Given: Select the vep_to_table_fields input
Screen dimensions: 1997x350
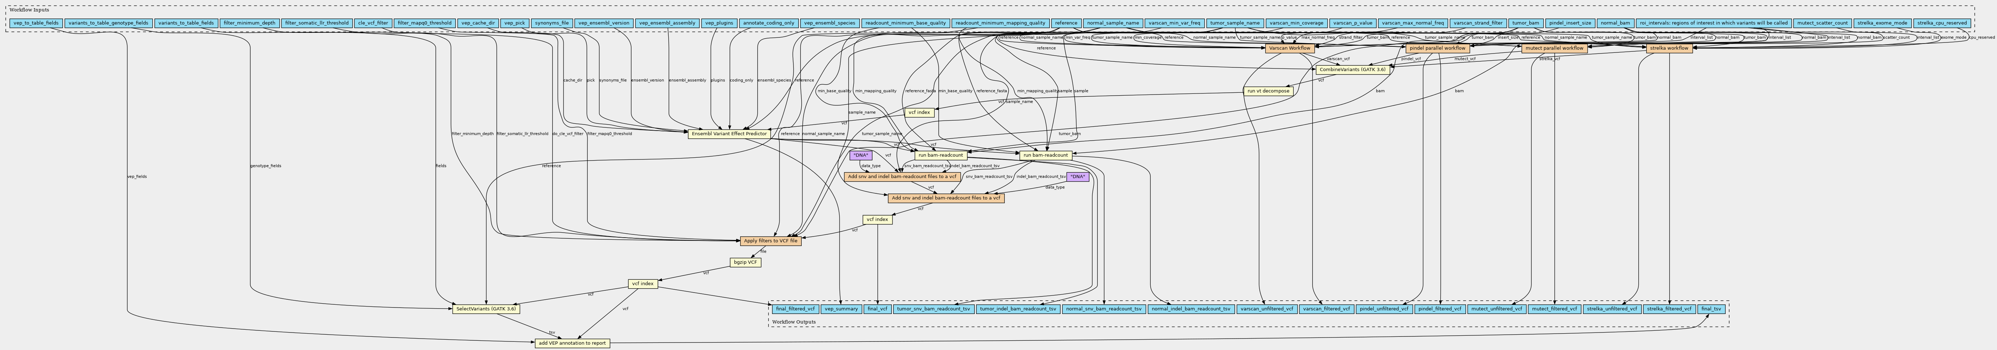Looking at the screenshot, I should pos(36,23).
